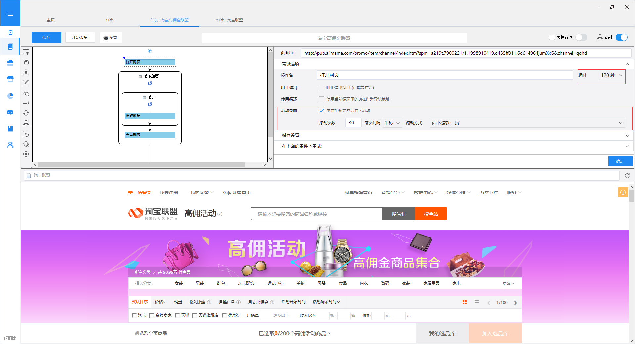Image resolution: width=635 pixels, height=344 pixels.
Task: Open the timeout 120 秒 dropdown
Action: (612, 75)
